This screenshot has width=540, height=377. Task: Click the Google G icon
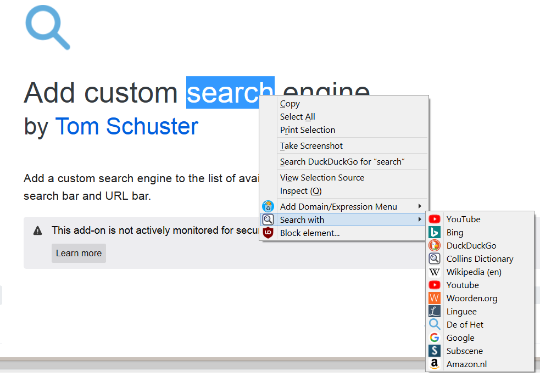pos(435,338)
